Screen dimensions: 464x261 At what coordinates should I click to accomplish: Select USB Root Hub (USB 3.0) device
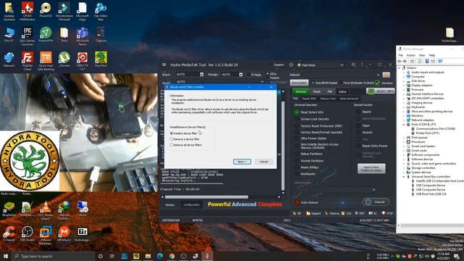point(431,194)
